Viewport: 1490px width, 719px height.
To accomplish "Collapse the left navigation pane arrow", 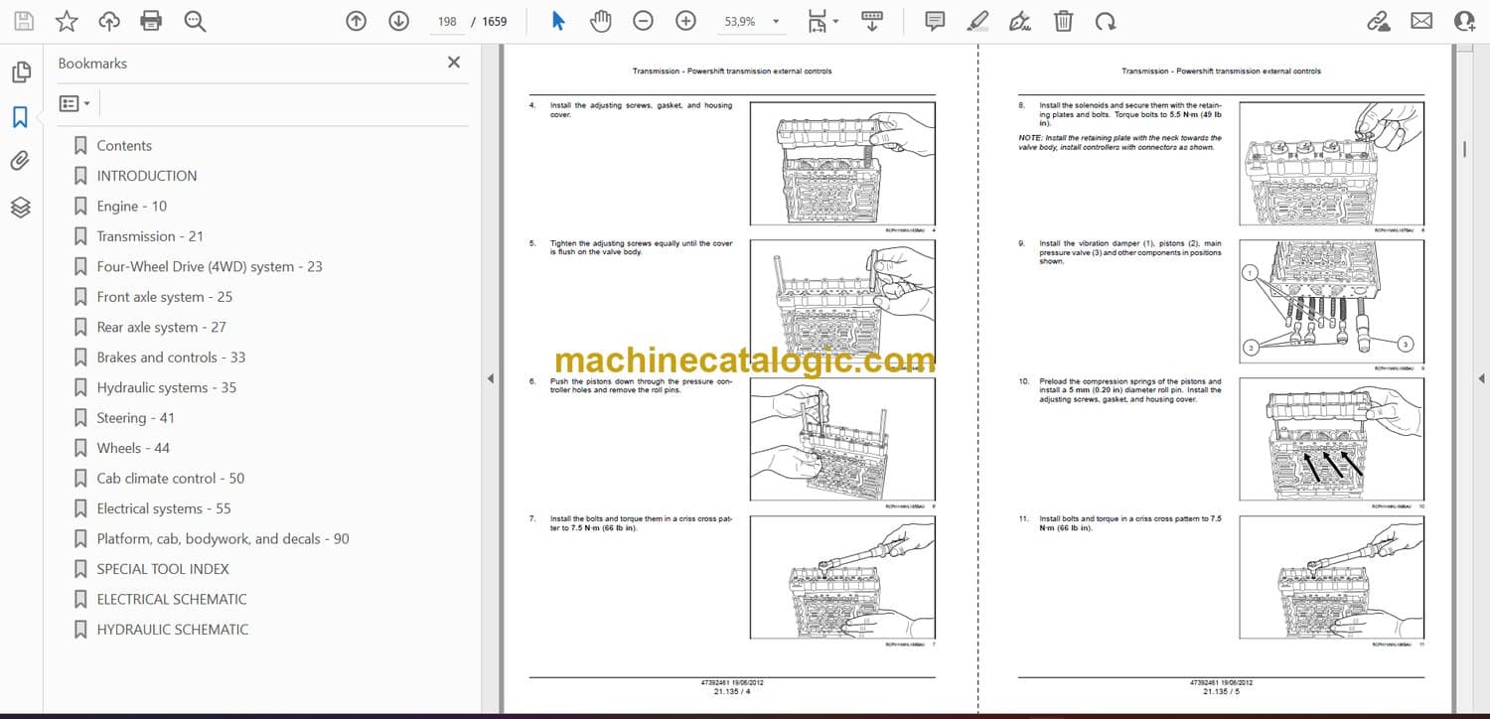I will click(x=490, y=378).
